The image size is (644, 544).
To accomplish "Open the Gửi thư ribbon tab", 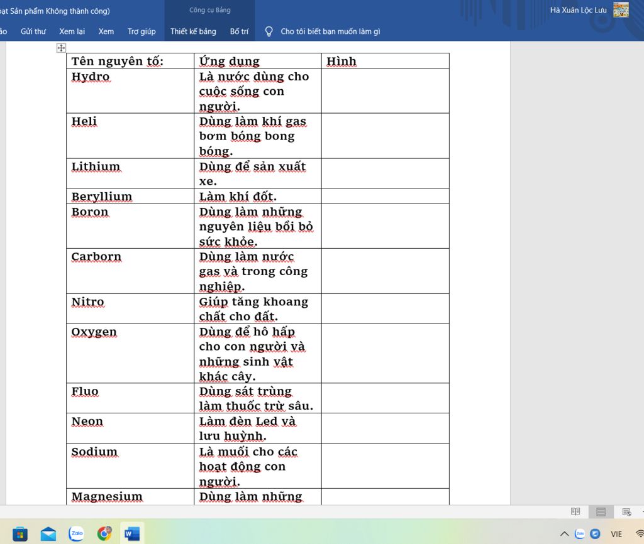I will [x=33, y=31].
